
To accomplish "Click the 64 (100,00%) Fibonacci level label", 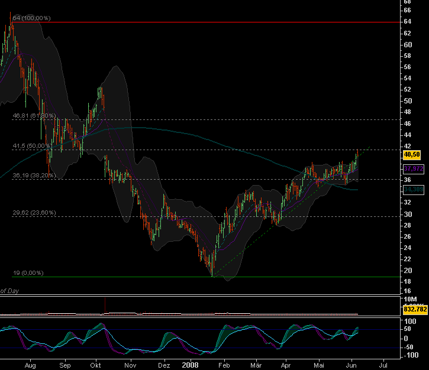I will click(31, 18).
